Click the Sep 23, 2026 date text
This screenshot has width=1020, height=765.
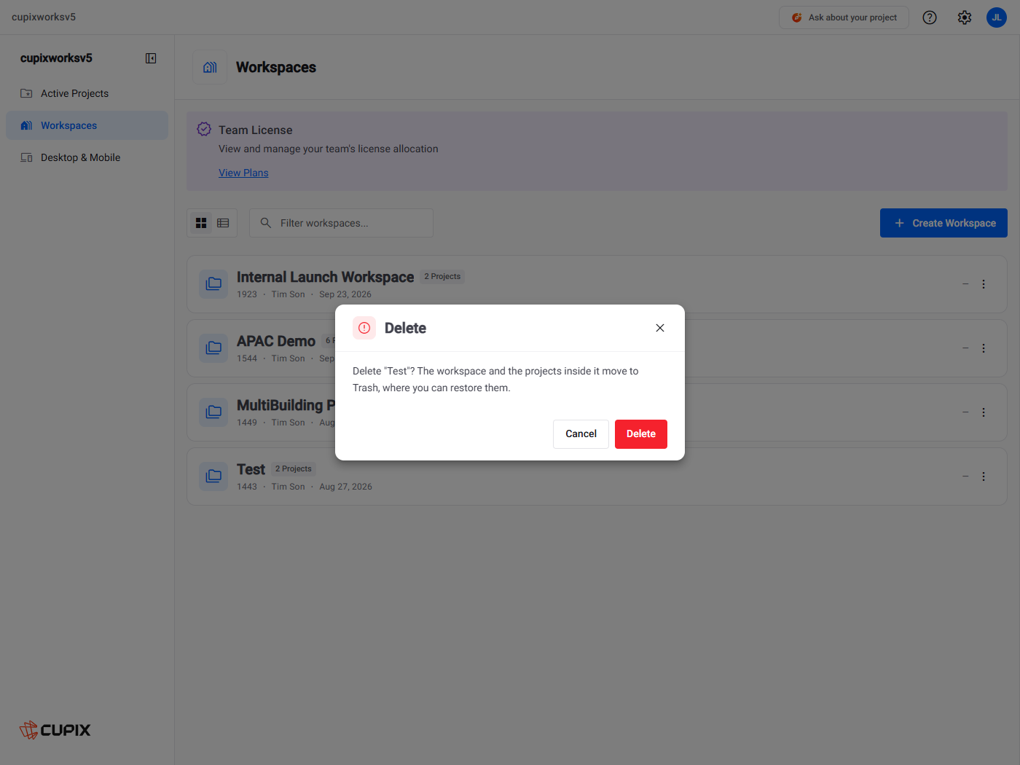pyautogui.click(x=345, y=294)
